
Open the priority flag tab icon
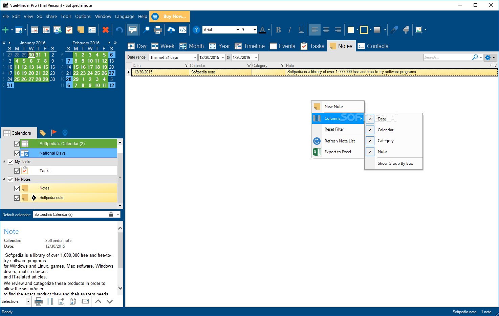[x=54, y=133]
